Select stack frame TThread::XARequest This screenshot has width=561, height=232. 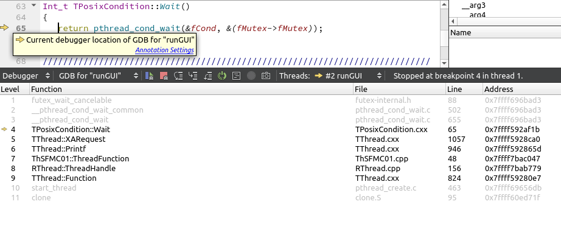coord(69,139)
